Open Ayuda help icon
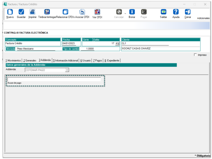This screenshot has width=212, height=159. click(x=176, y=12)
